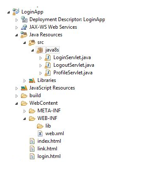Click the JAX-WS Web Services icon
This screenshot has height=174, width=167.
coord(24,27)
